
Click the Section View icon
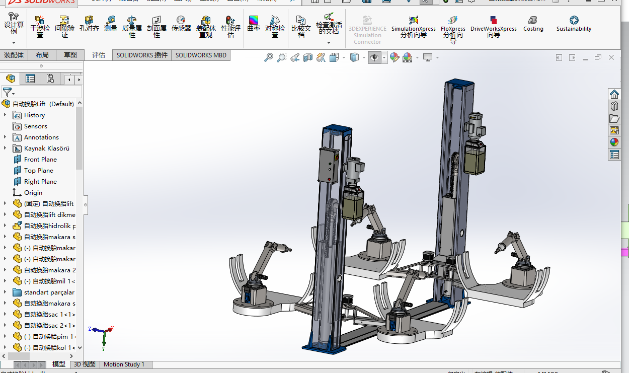click(x=308, y=58)
